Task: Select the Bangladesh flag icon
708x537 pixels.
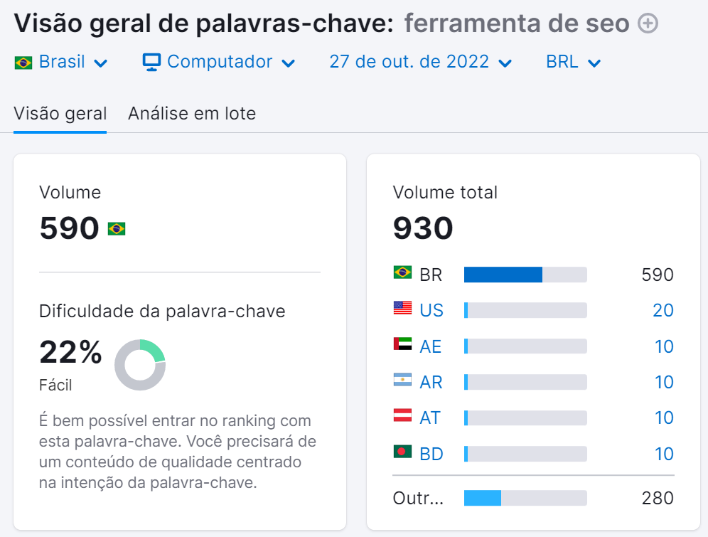Action: pos(402,453)
